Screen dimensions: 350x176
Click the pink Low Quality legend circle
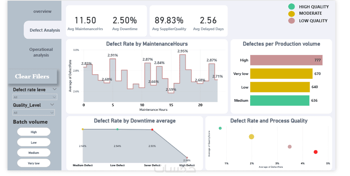[x=291, y=21]
